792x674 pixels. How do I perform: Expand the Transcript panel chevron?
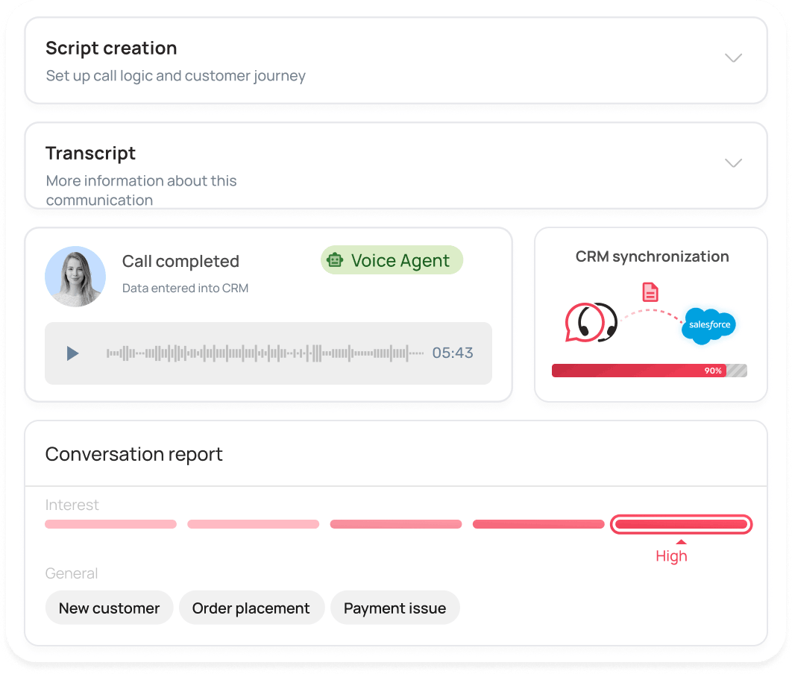(x=733, y=163)
